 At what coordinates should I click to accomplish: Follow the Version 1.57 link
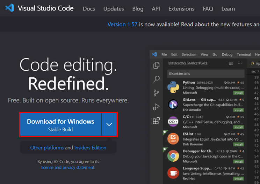[x=122, y=24]
